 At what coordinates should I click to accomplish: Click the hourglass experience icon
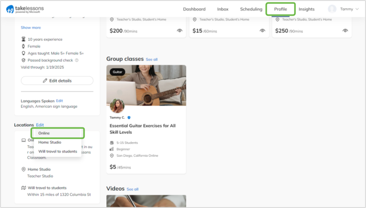[x=23, y=39]
